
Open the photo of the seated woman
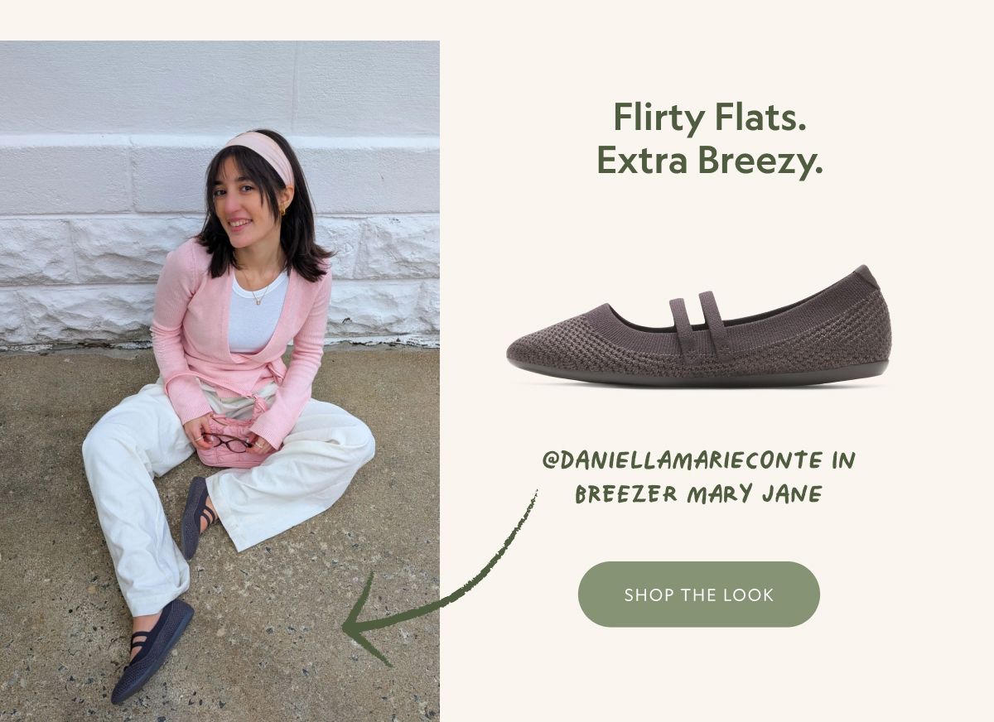[220, 381]
